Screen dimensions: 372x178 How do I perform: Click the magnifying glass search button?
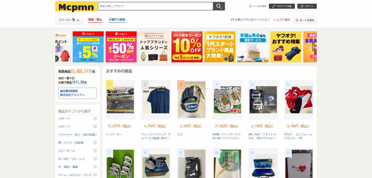pyautogui.click(x=219, y=6)
